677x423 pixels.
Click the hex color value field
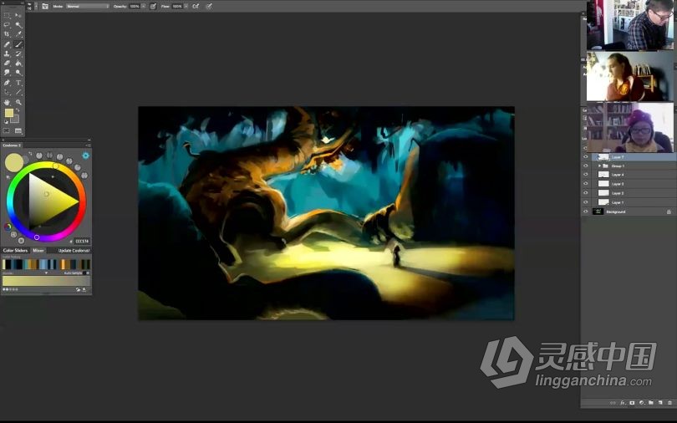82,242
